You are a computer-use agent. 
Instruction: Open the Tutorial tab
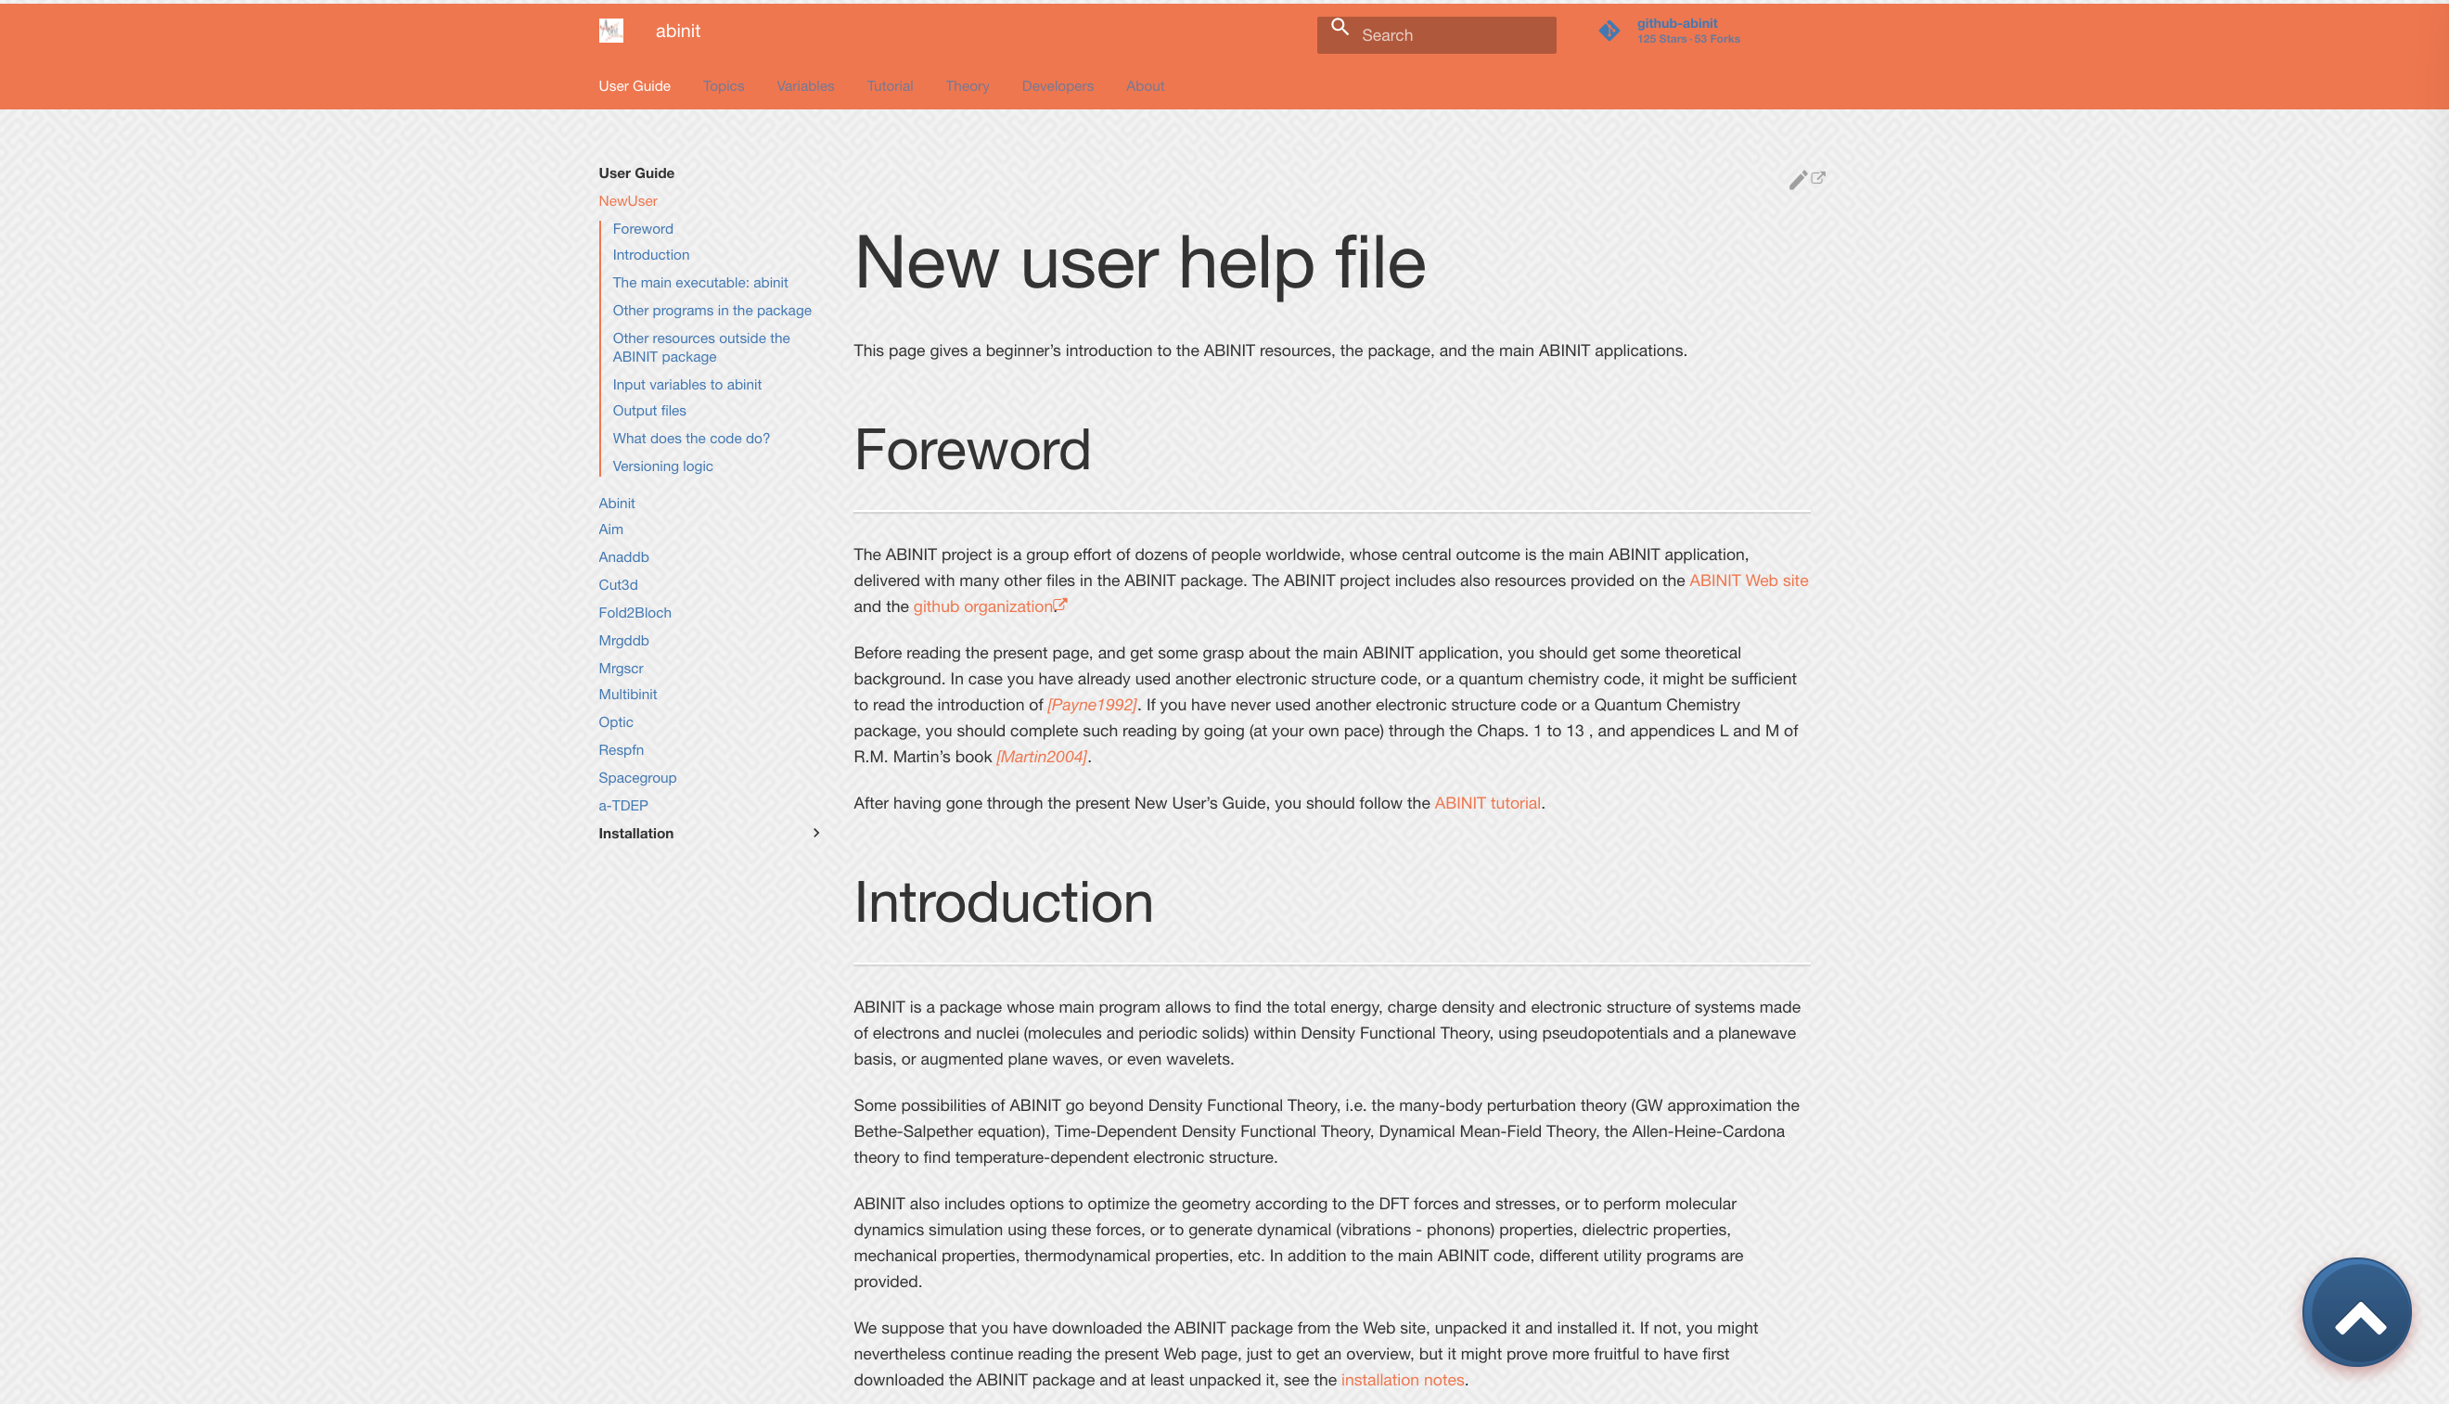click(890, 86)
